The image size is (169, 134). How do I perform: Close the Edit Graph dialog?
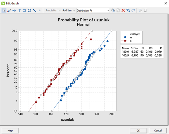[x=166, y=3]
